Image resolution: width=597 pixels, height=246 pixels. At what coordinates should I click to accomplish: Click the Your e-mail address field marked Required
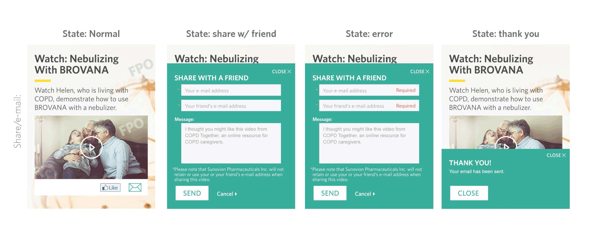click(369, 90)
